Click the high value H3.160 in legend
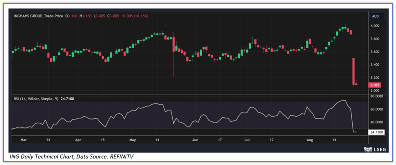 (86, 16)
